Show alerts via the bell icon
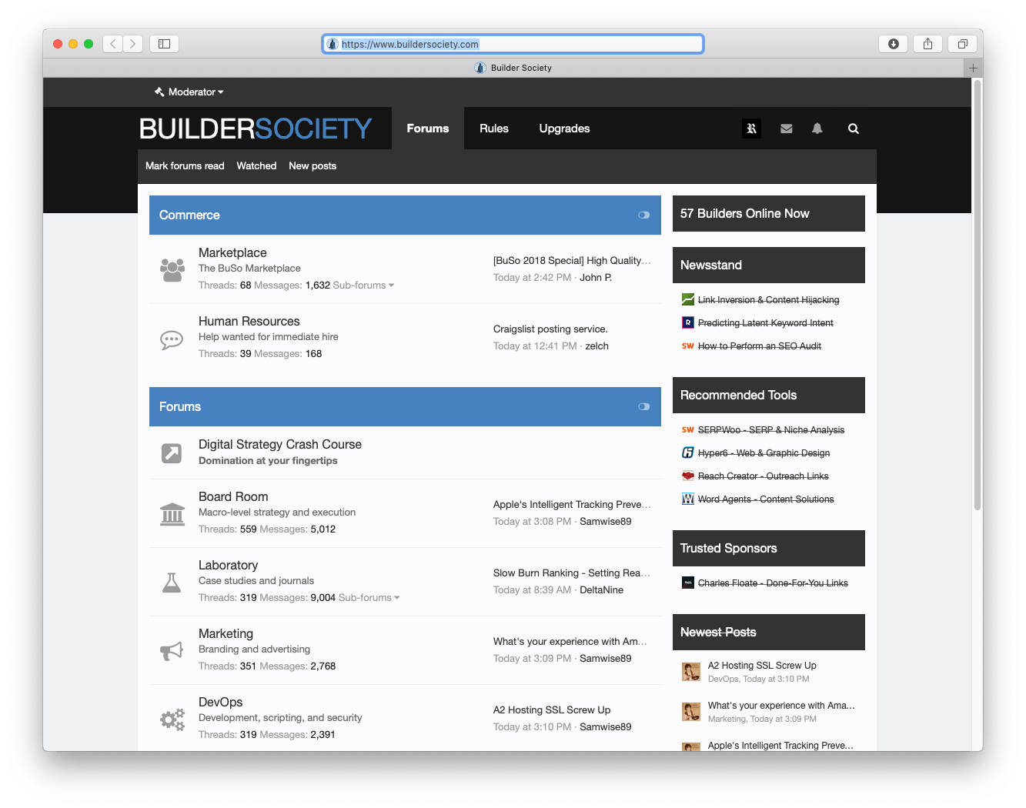The height and width of the screenshot is (808, 1026). [817, 129]
